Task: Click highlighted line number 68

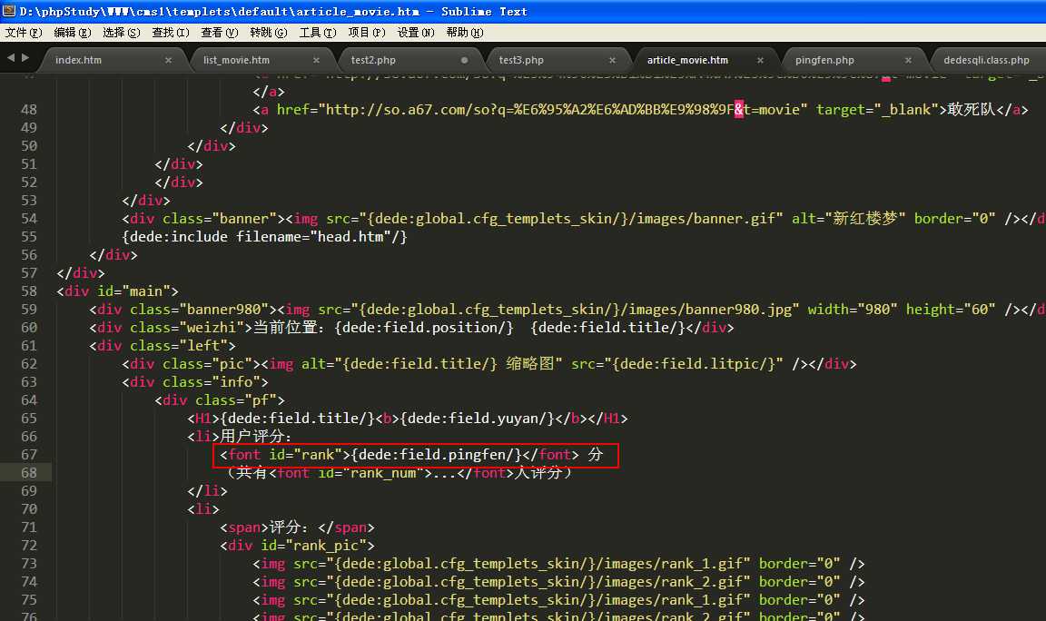Action: pyautogui.click(x=29, y=472)
